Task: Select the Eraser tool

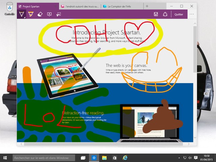Action: (x=39, y=14)
